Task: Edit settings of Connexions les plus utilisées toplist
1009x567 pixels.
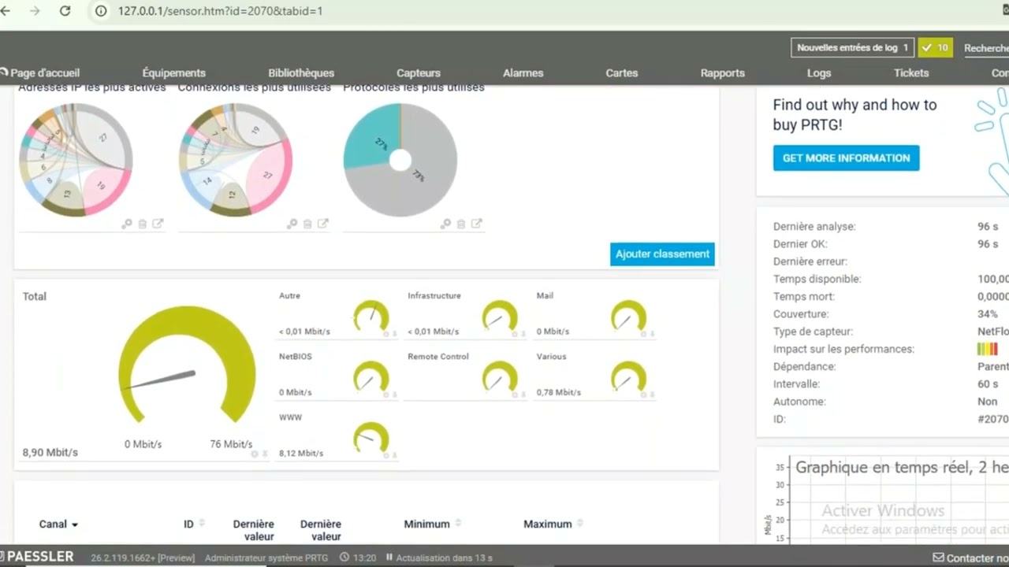Action: [x=292, y=224]
